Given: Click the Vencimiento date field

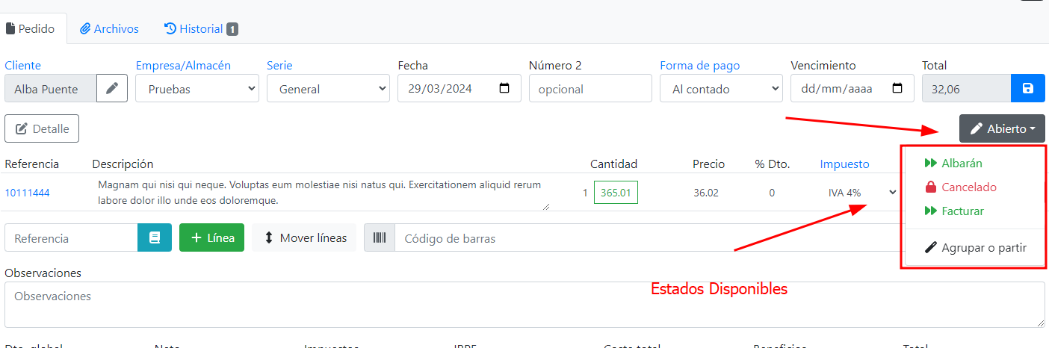Looking at the screenshot, I should point(852,88).
